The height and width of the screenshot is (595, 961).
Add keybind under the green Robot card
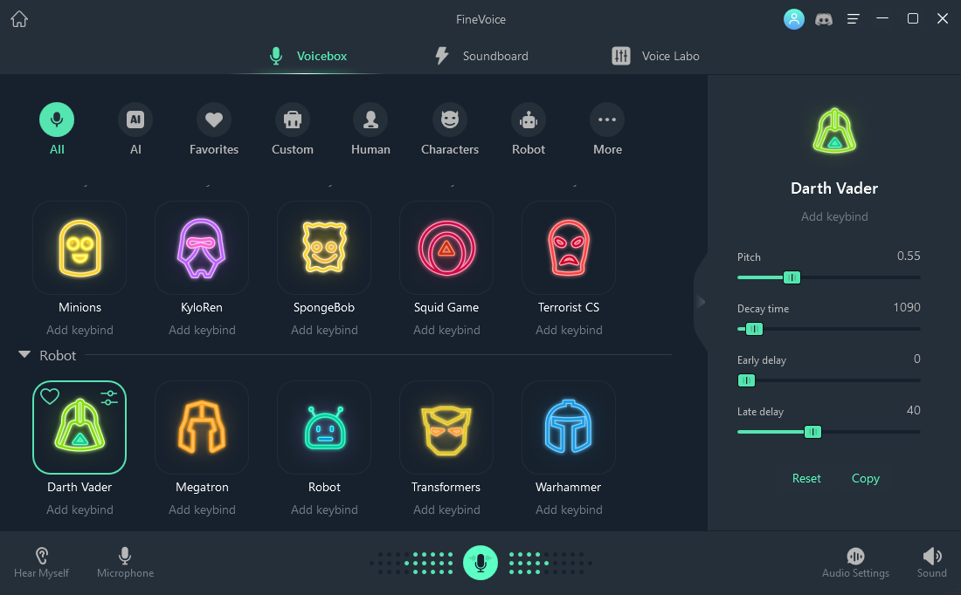point(324,510)
